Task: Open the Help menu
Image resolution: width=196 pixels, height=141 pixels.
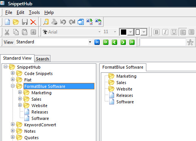Action: [49, 12]
